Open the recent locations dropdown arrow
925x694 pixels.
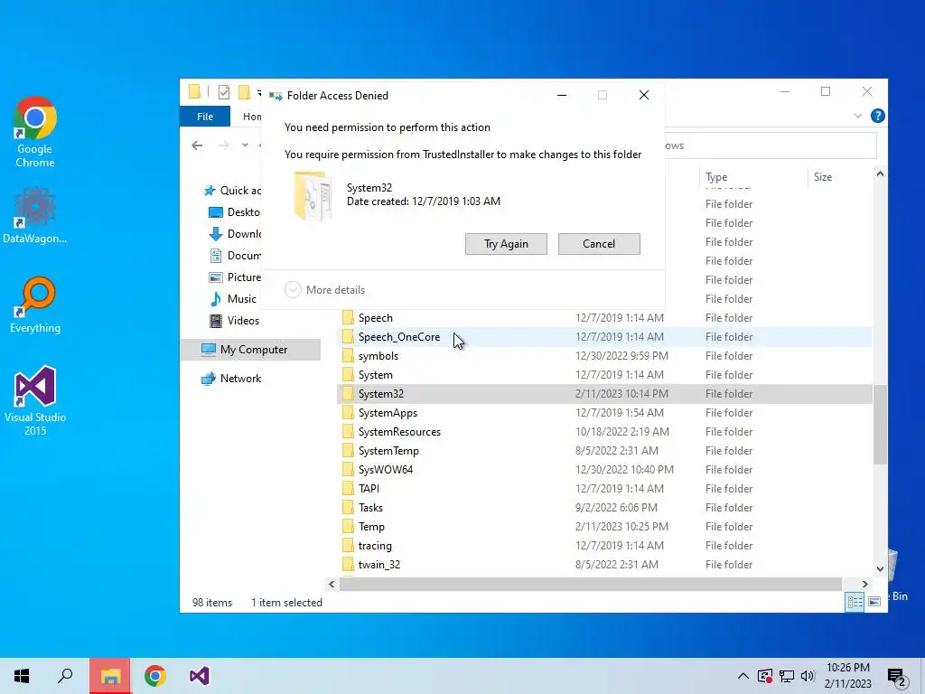[245, 145]
